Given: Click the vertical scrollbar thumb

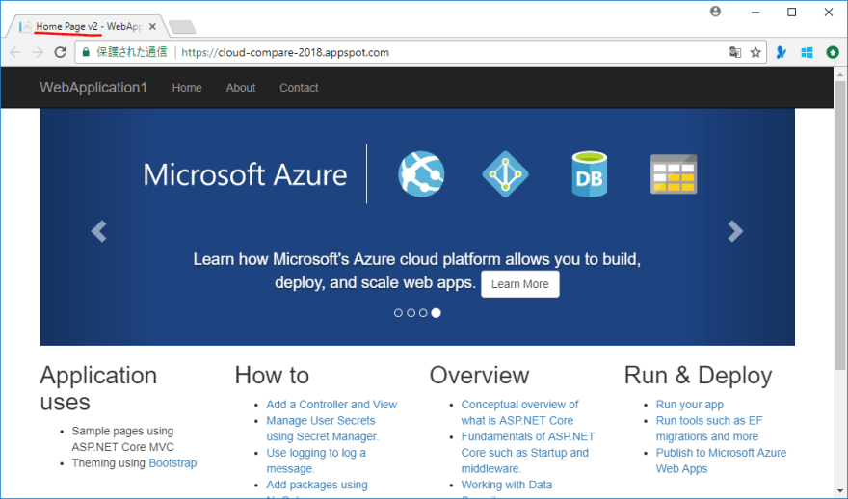Looking at the screenshot, I should click(x=840, y=225).
